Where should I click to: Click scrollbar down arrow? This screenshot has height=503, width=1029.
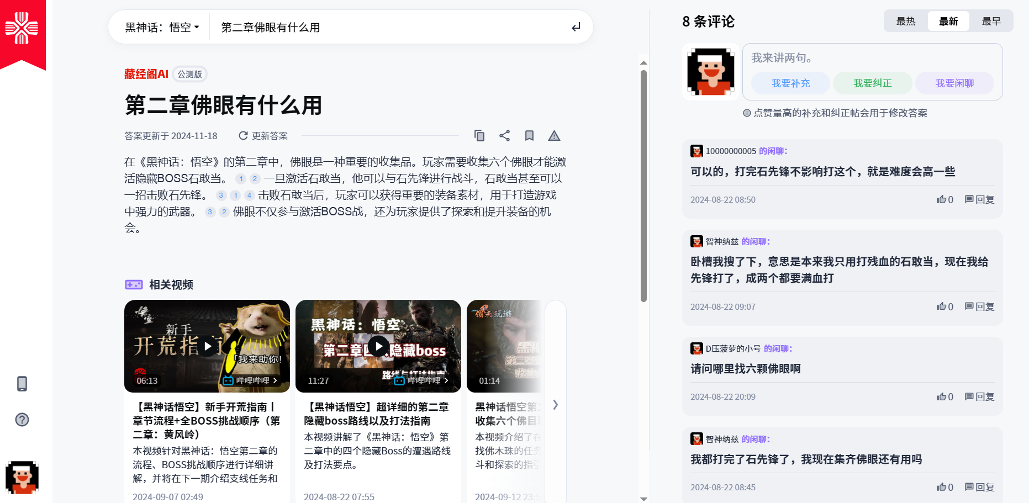643,499
